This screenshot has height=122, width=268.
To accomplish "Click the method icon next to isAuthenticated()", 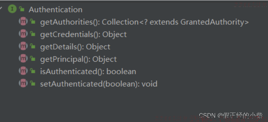I will coord(23,71).
